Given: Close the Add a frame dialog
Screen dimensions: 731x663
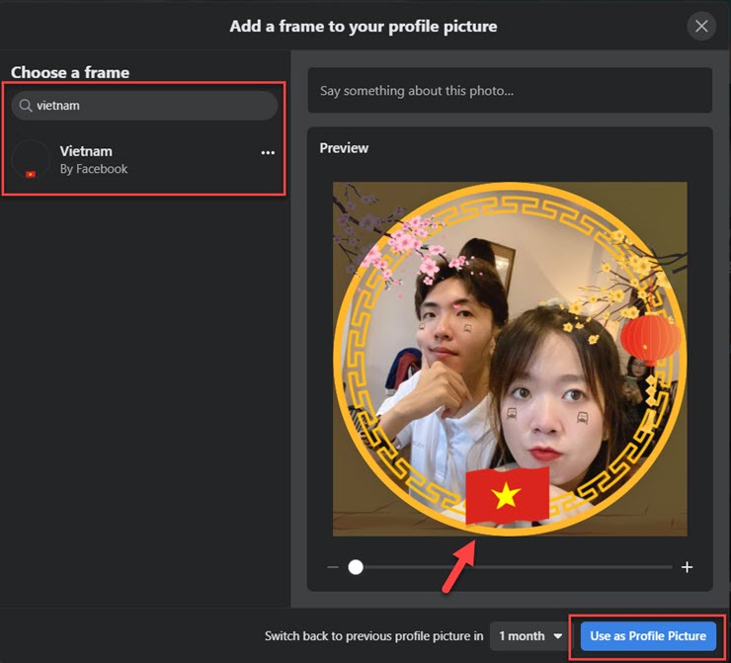Looking at the screenshot, I should [701, 27].
